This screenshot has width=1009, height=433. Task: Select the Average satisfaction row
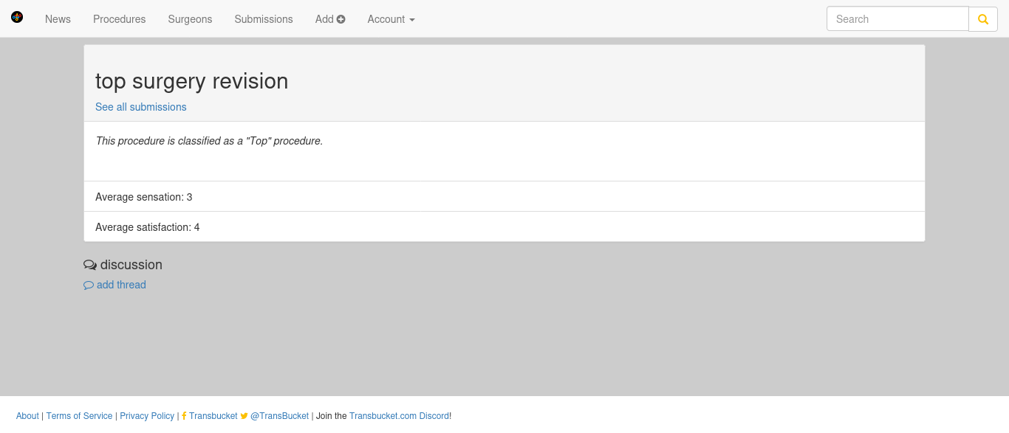(504, 227)
